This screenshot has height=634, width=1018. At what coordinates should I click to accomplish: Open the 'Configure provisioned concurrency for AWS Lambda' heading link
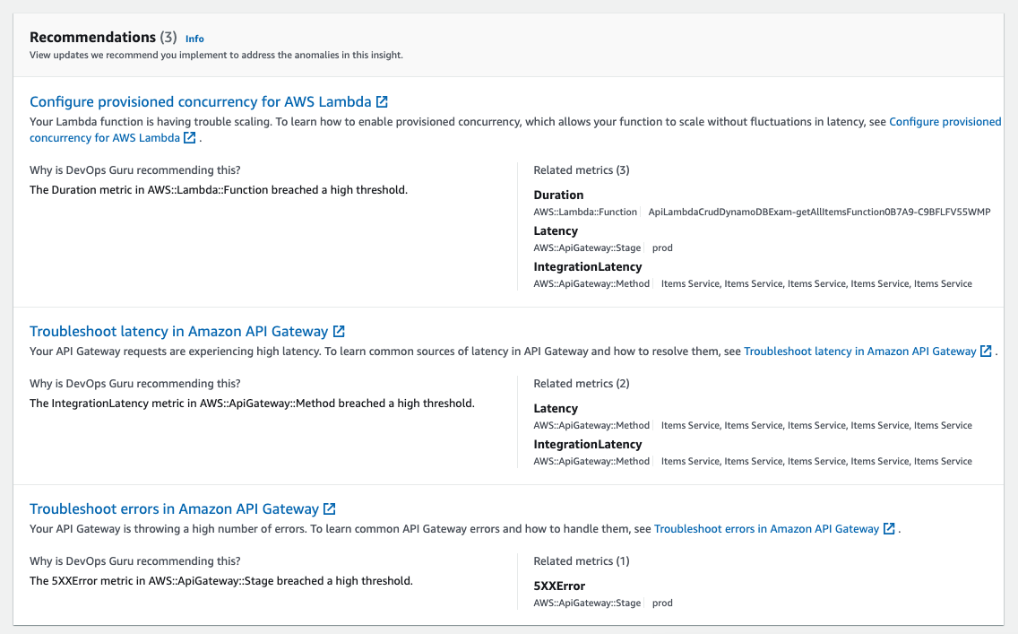(201, 101)
